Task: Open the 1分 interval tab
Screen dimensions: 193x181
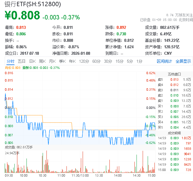Action: (x=139, y=61)
